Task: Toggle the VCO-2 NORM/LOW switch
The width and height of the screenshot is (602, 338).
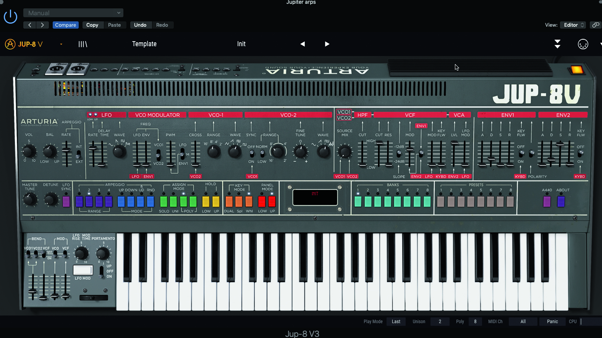Action: pos(262,154)
